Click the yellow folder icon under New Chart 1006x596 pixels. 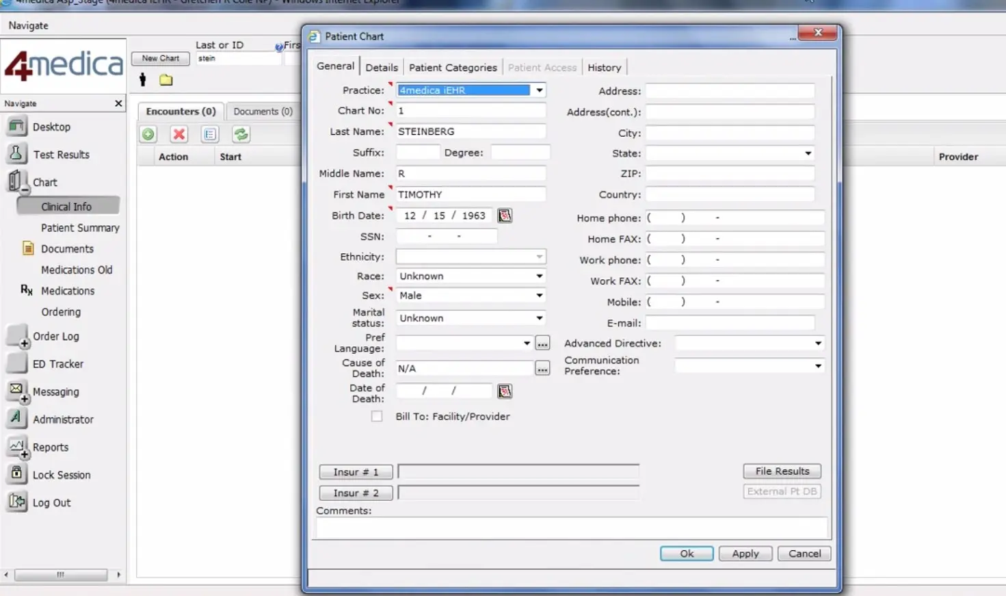[x=166, y=80]
